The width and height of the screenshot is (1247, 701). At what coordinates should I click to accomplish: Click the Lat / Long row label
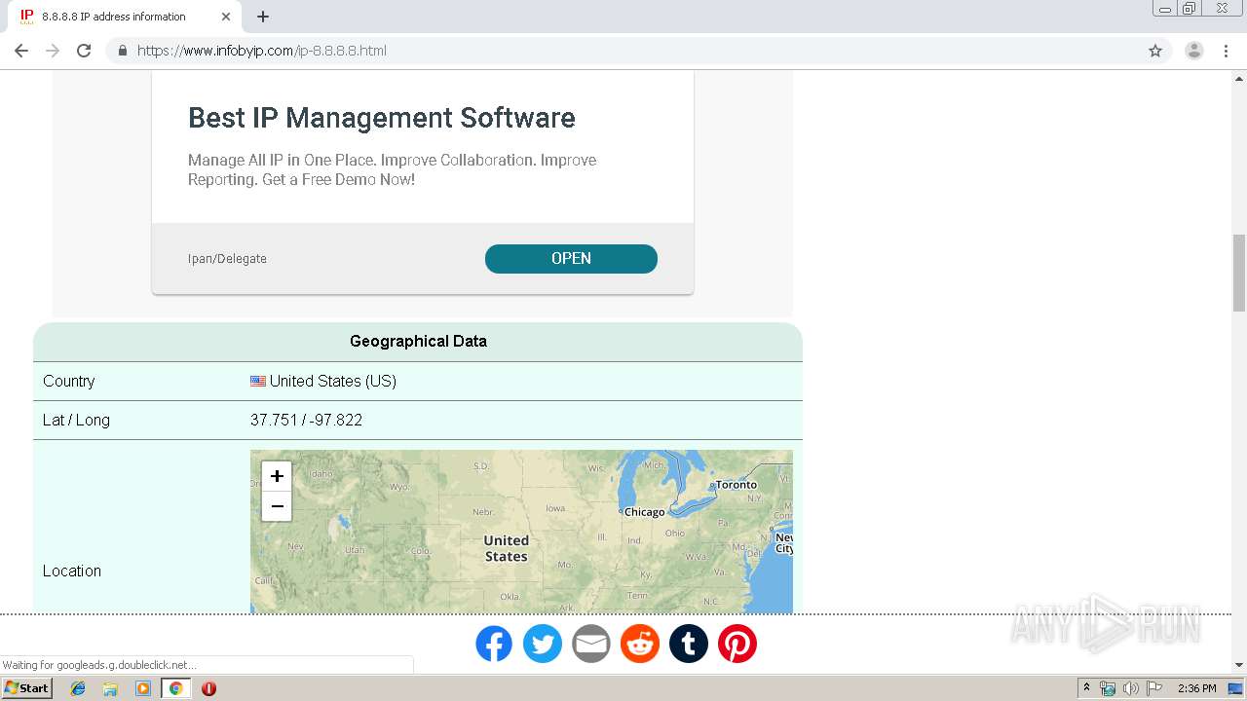(x=76, y=421)
